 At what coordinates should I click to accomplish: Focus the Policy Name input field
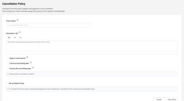coord(48,25)
